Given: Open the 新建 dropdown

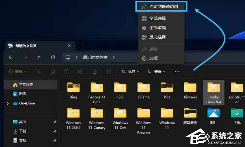Looking at the screenshot, I should click(x=17, y=72).
